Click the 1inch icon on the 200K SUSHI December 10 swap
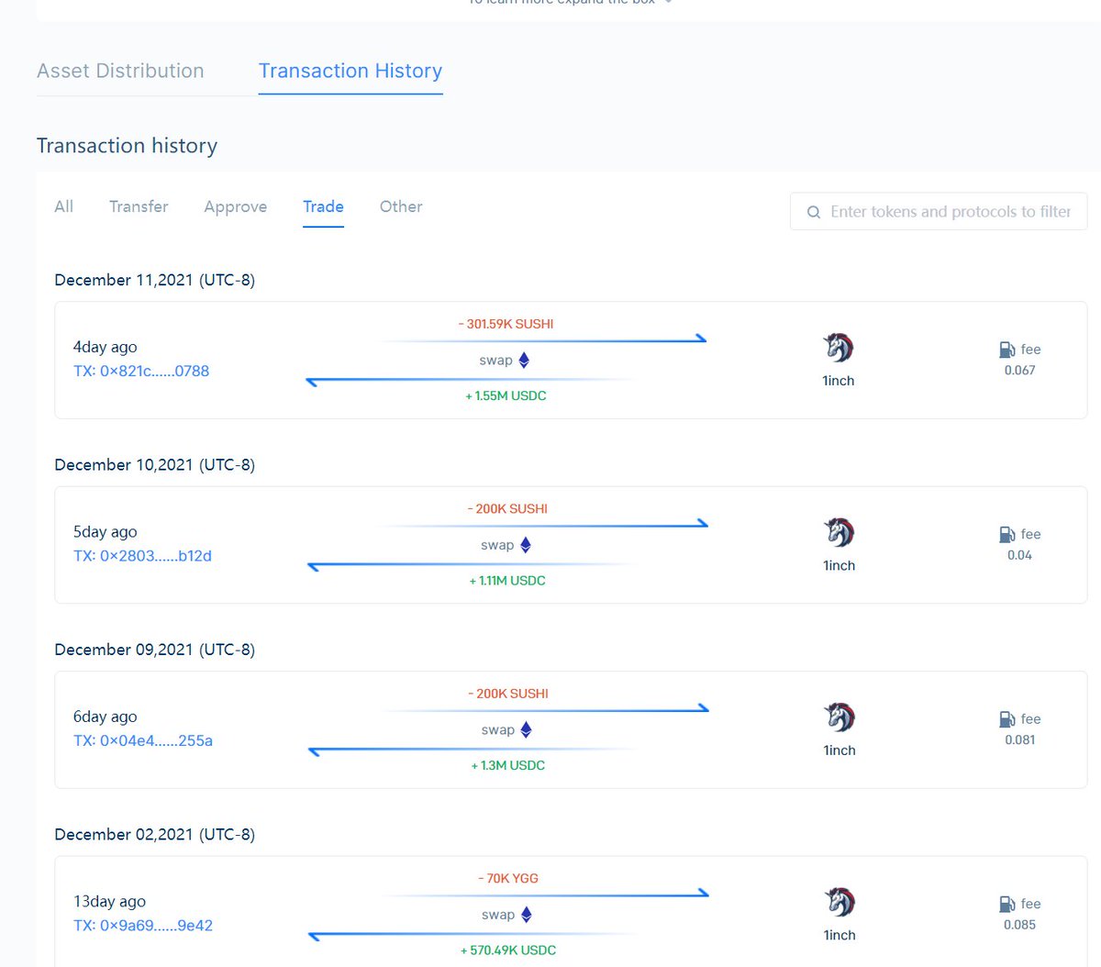 [838, 532]
